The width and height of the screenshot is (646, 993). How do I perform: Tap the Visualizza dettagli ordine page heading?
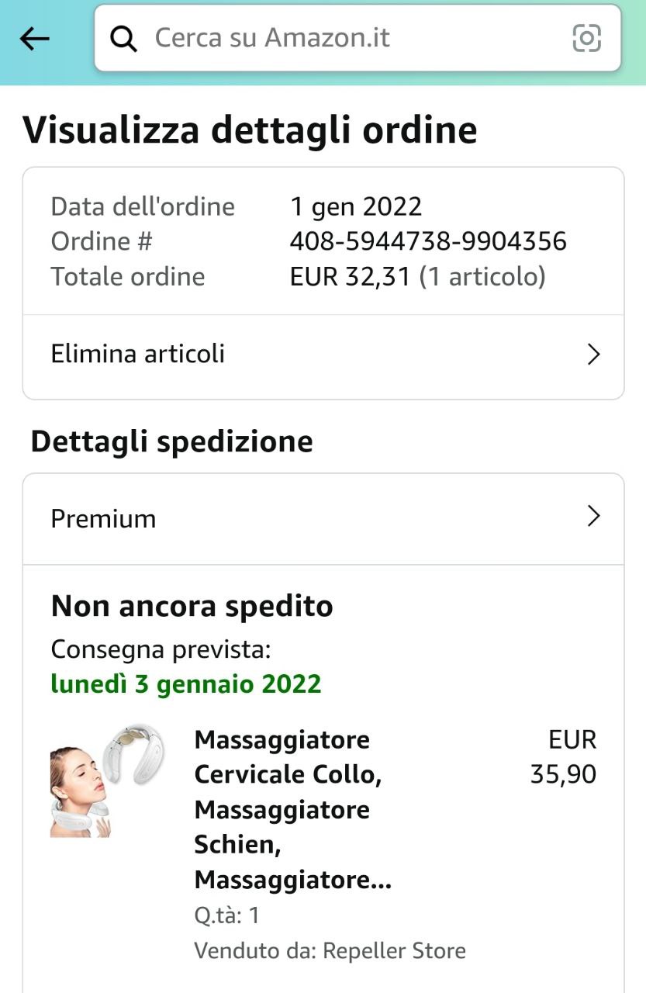[x=250, y=130]
